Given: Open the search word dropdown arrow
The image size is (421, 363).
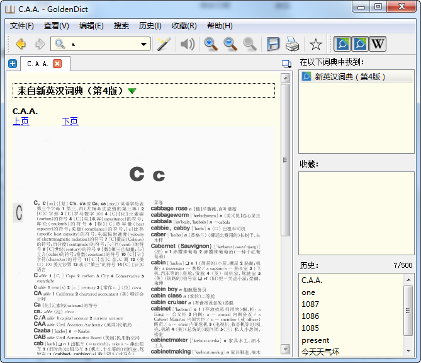Looking at the screenshot, I should tap(144, 44).
